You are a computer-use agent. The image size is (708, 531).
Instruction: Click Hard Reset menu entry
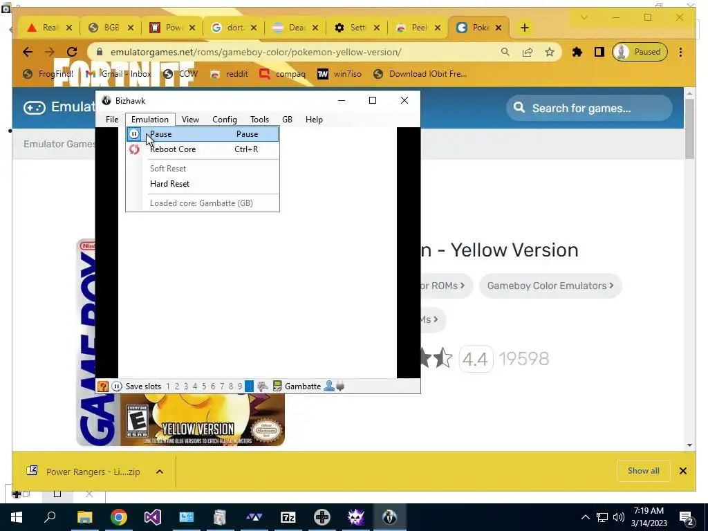click(x=203, y=184)
